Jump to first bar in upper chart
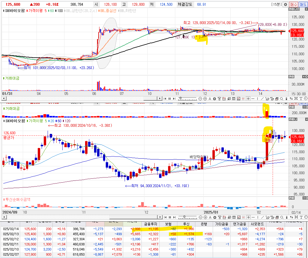Image resolution: width=308 pixels, height=258 pixels. (x=165, y=99)
